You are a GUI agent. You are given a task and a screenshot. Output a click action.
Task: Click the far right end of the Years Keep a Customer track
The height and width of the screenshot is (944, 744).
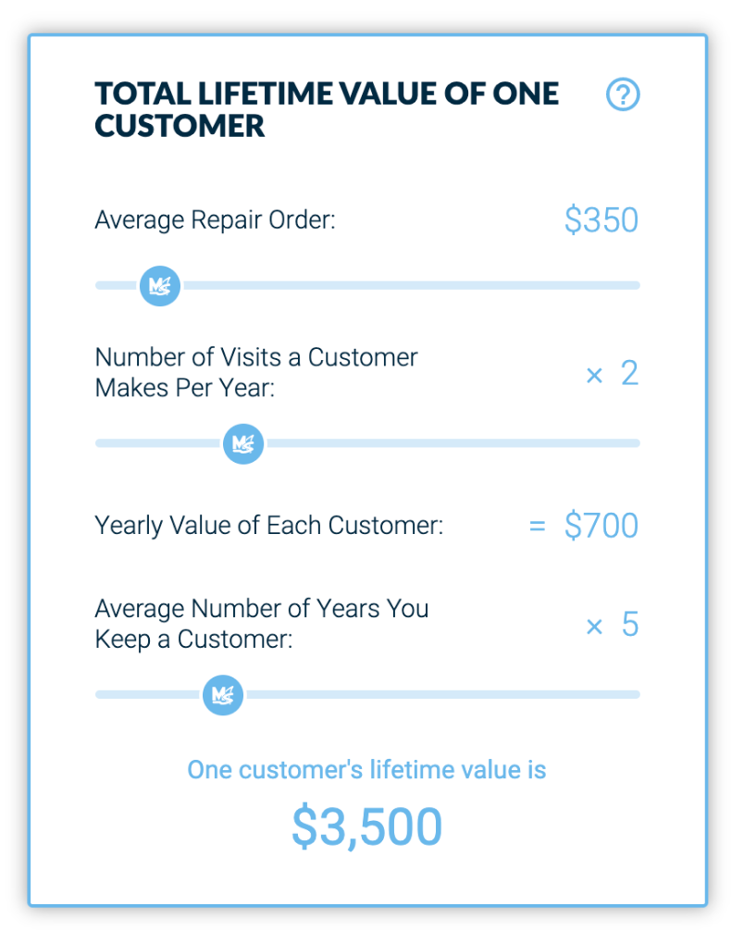(635, 694)
